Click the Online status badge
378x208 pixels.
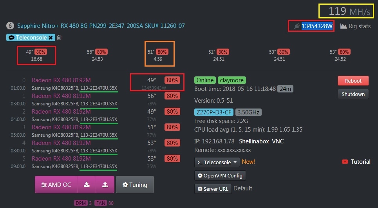205,80
